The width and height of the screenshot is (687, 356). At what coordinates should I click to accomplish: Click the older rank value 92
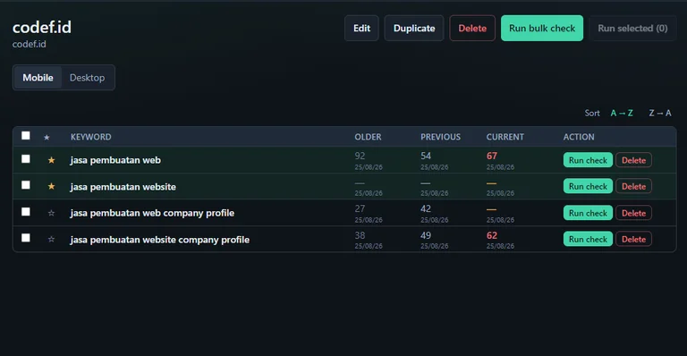360,156
